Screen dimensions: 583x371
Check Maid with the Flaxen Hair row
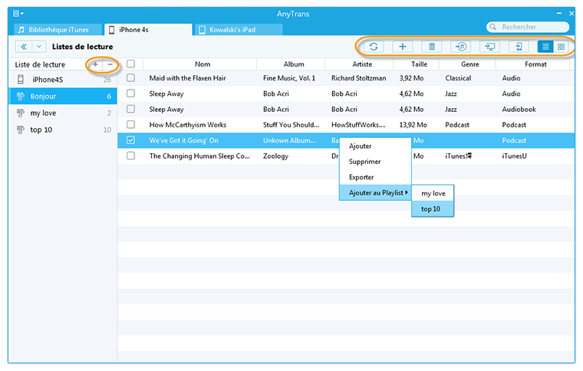[130, 78]
